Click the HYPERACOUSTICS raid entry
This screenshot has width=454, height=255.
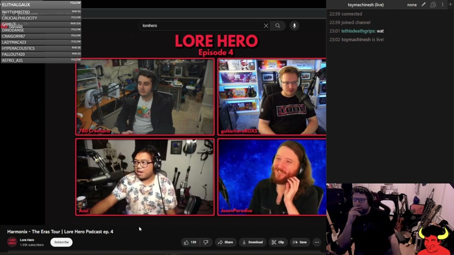(41, 48)
